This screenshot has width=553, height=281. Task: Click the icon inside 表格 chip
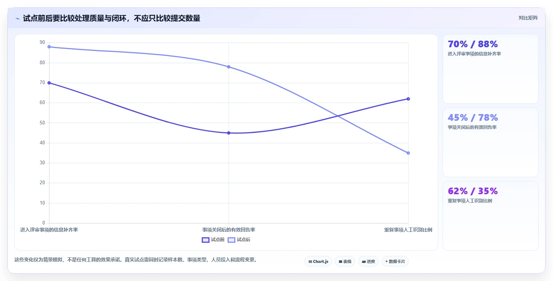point(340,261)
